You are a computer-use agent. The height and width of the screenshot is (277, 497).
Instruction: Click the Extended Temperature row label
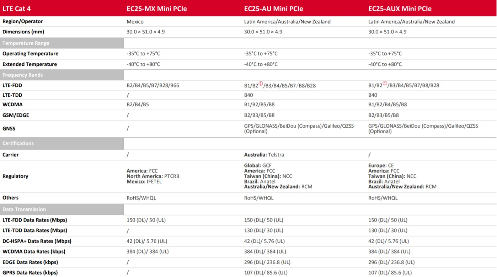point(30,64)
